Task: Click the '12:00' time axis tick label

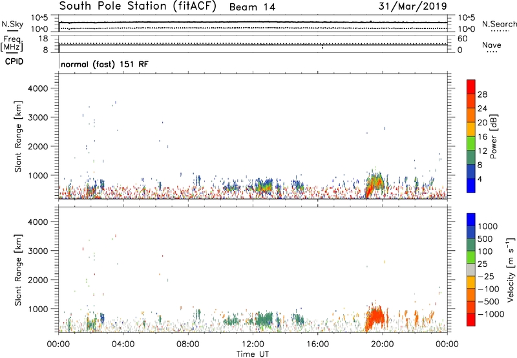Action: pos(253,344)
